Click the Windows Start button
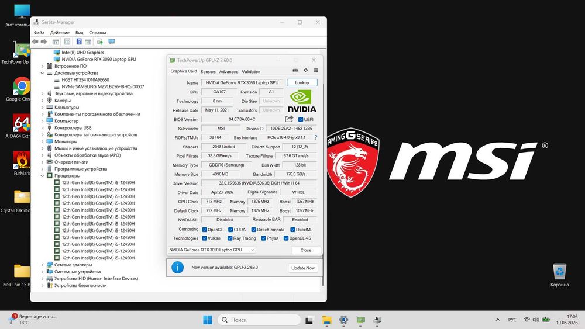The width and height of the screenshot is (585, 329). tap(208, 320)
